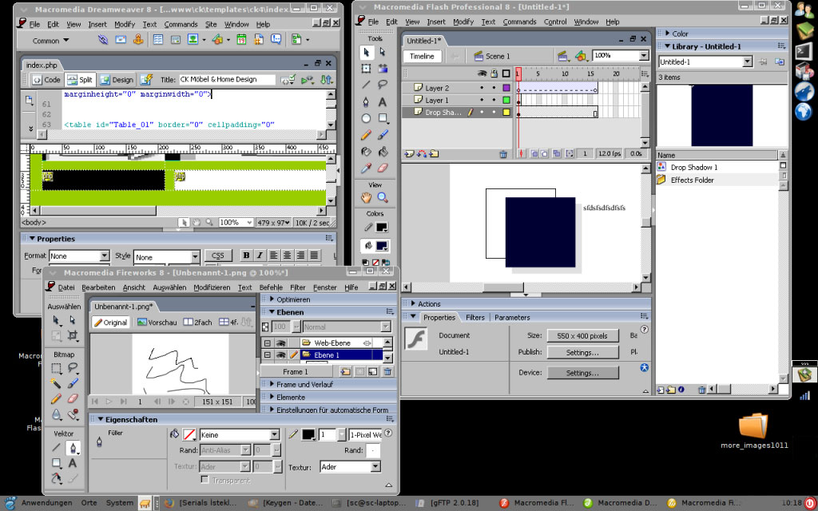Click the Timeline toggle button in Flash
The width and height of the screenshot is (818, 511).
(x=422, y=57)
